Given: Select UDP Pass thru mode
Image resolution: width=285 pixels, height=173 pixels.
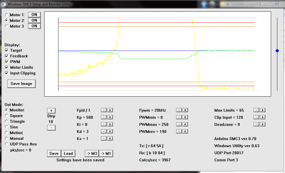Looking at the screenshot, I should coord(7,144).
